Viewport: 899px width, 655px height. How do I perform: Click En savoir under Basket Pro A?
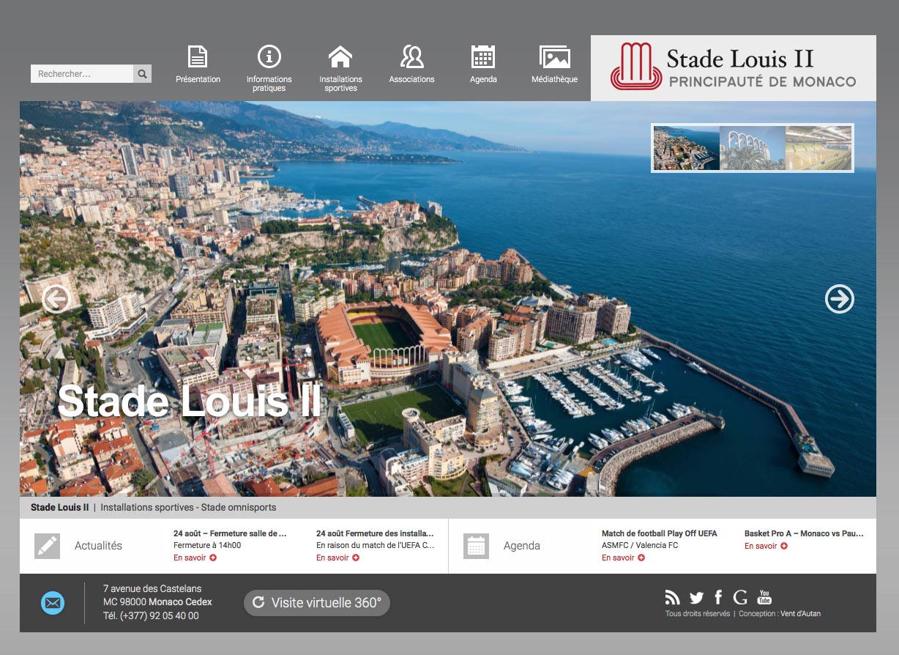pos(766,546)
